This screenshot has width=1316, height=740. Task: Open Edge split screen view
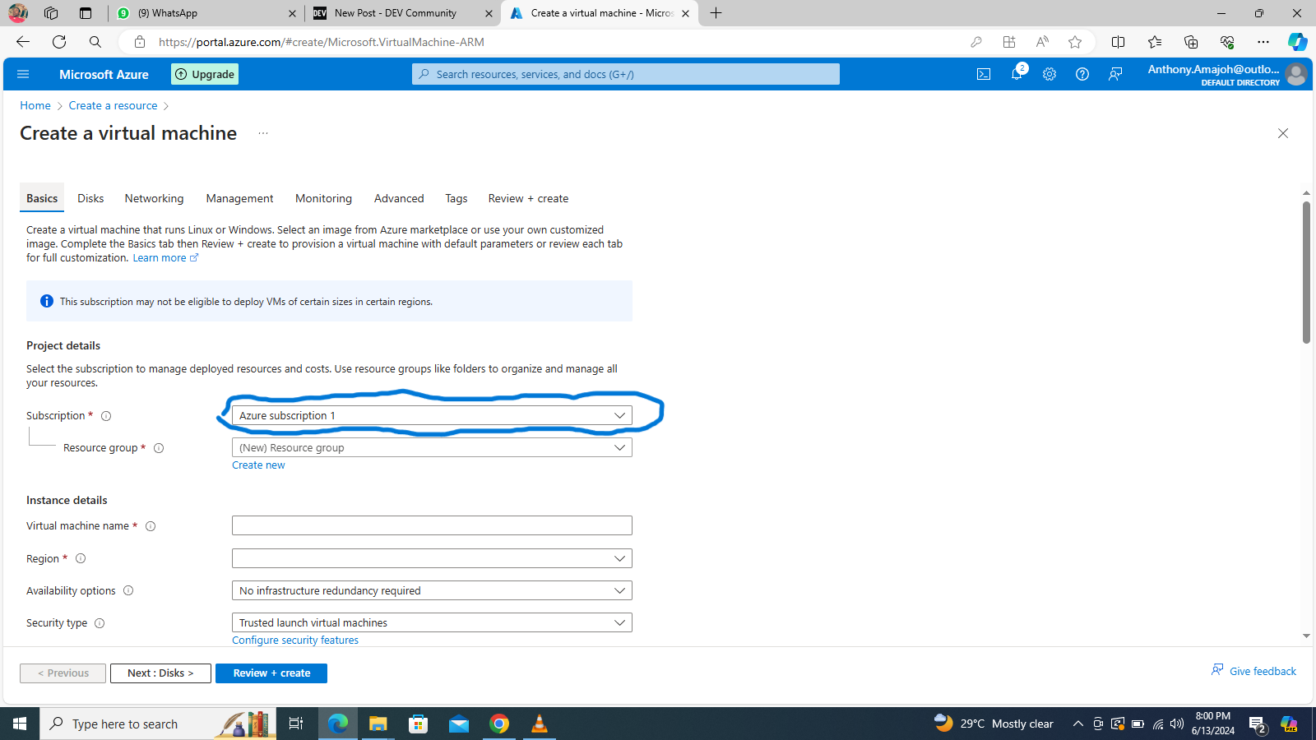1119,42
